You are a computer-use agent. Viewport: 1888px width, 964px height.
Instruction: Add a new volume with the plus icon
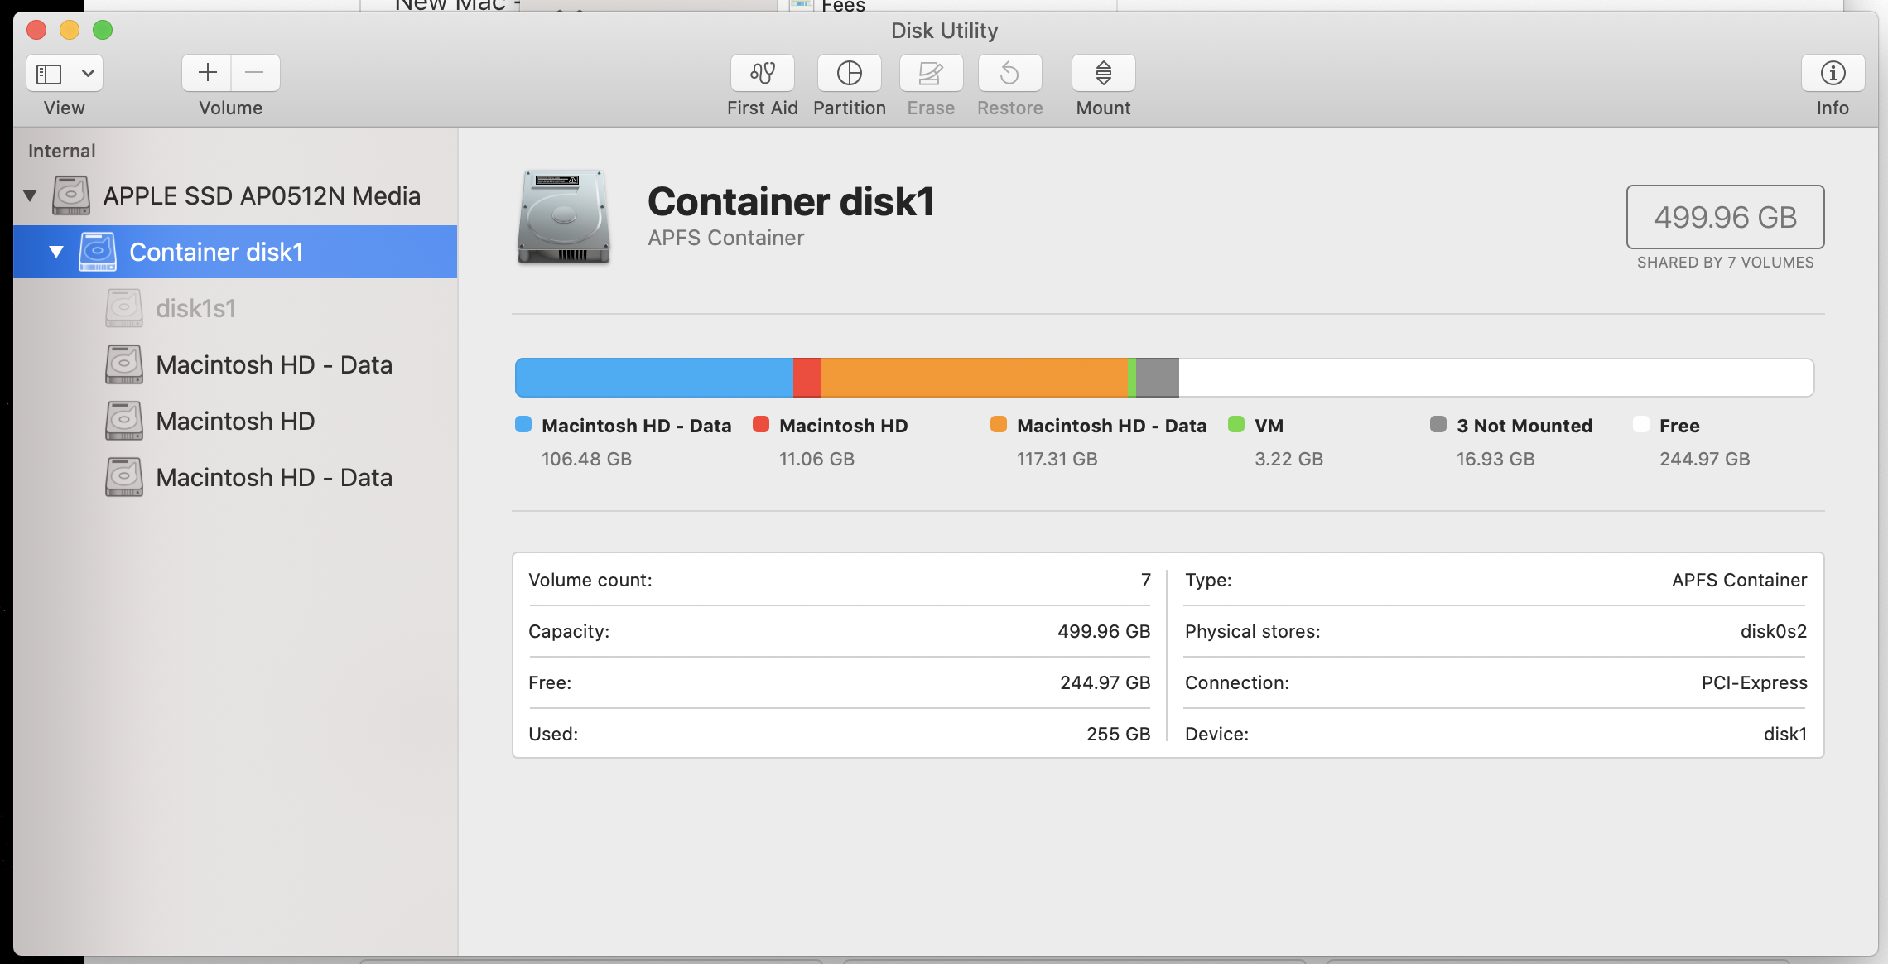(207, 73)
